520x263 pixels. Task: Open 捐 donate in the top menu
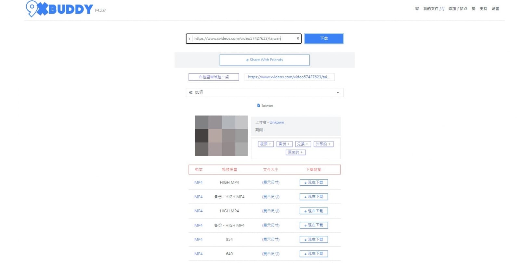coord(474,9)
